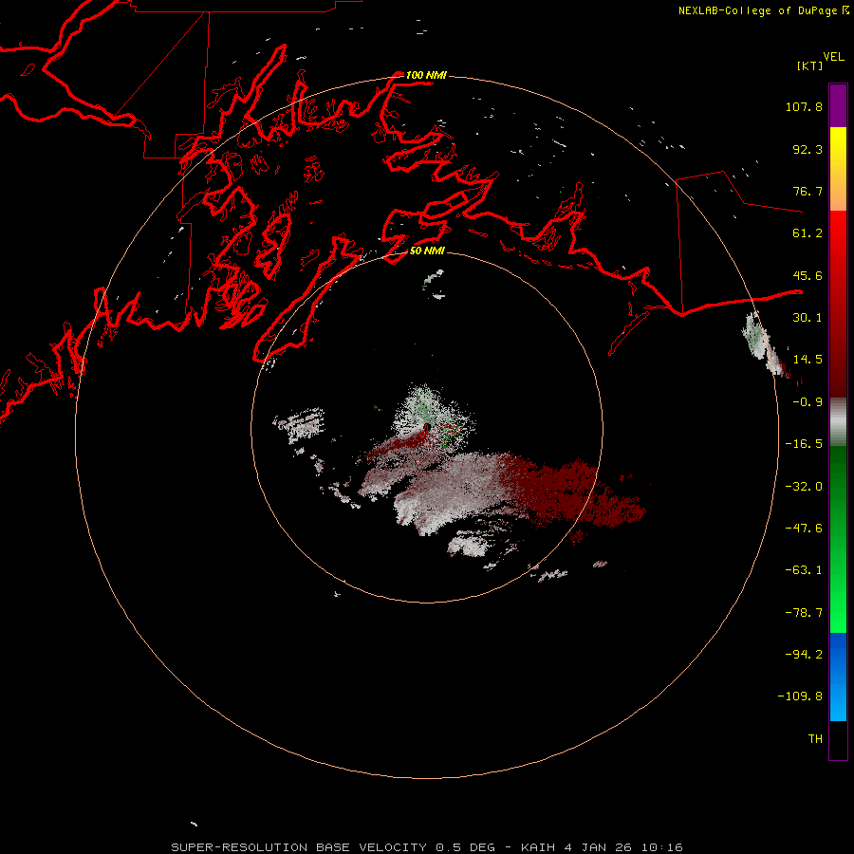This screenshot has width=854, height=854.
Task: Click the Super-Resolution Base Velocity caption
Action: (427, 847)
